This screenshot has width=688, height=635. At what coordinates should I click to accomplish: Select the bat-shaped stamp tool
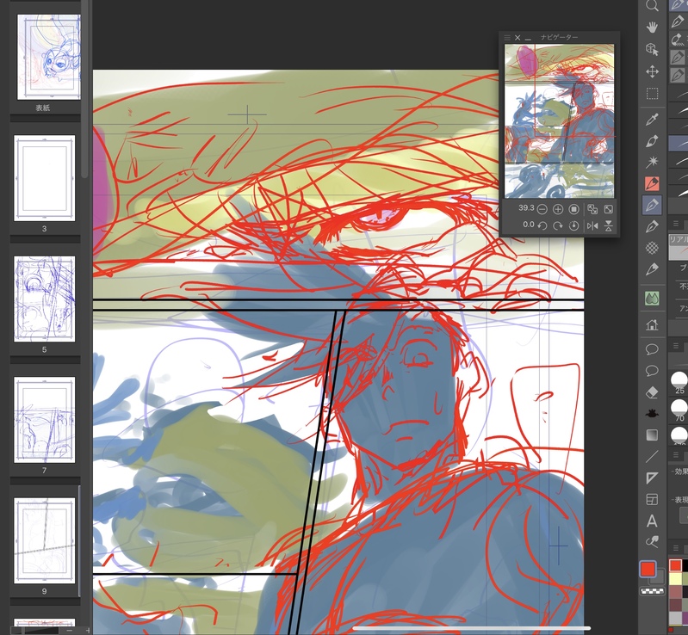pyautogui.click(x=652, y=413)
